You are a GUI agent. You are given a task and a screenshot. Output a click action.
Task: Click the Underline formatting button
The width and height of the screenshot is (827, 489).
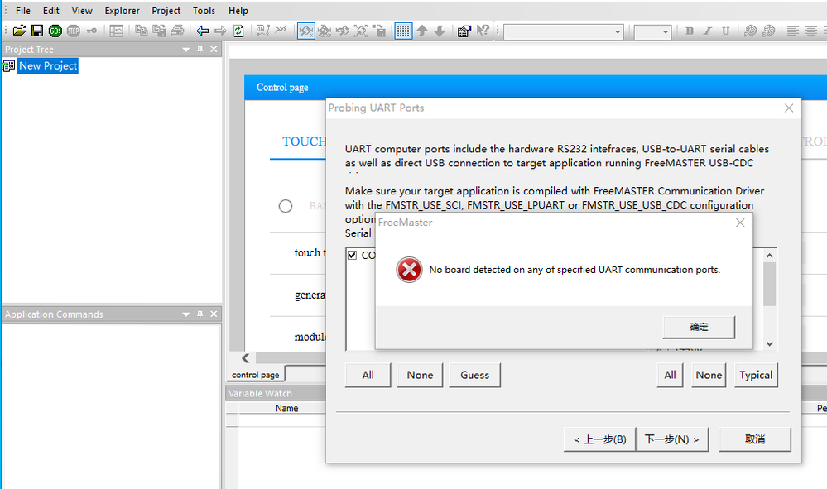pos(726,31)
